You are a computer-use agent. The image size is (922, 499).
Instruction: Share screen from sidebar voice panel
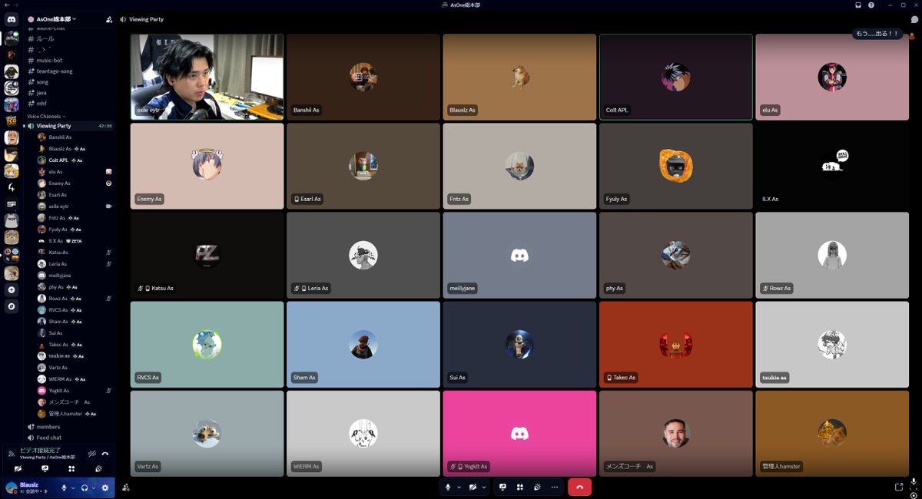coord(45,468)
